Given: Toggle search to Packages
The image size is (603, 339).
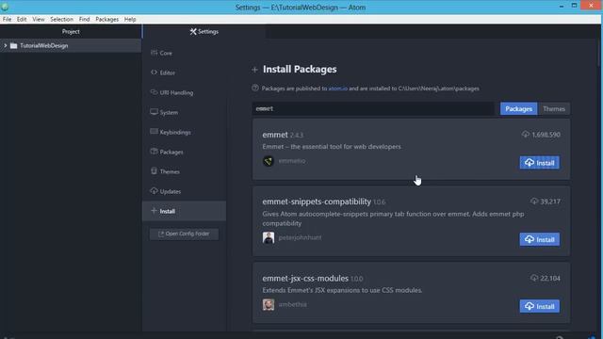Looking at the screenshot, I should [x=518, y=109].
